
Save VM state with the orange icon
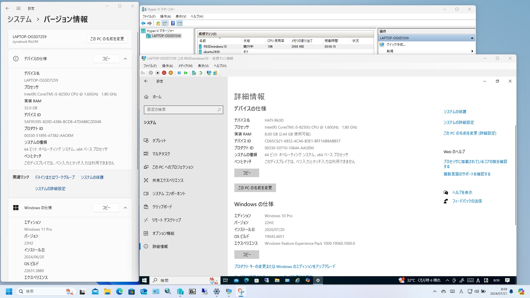point(171,73)
